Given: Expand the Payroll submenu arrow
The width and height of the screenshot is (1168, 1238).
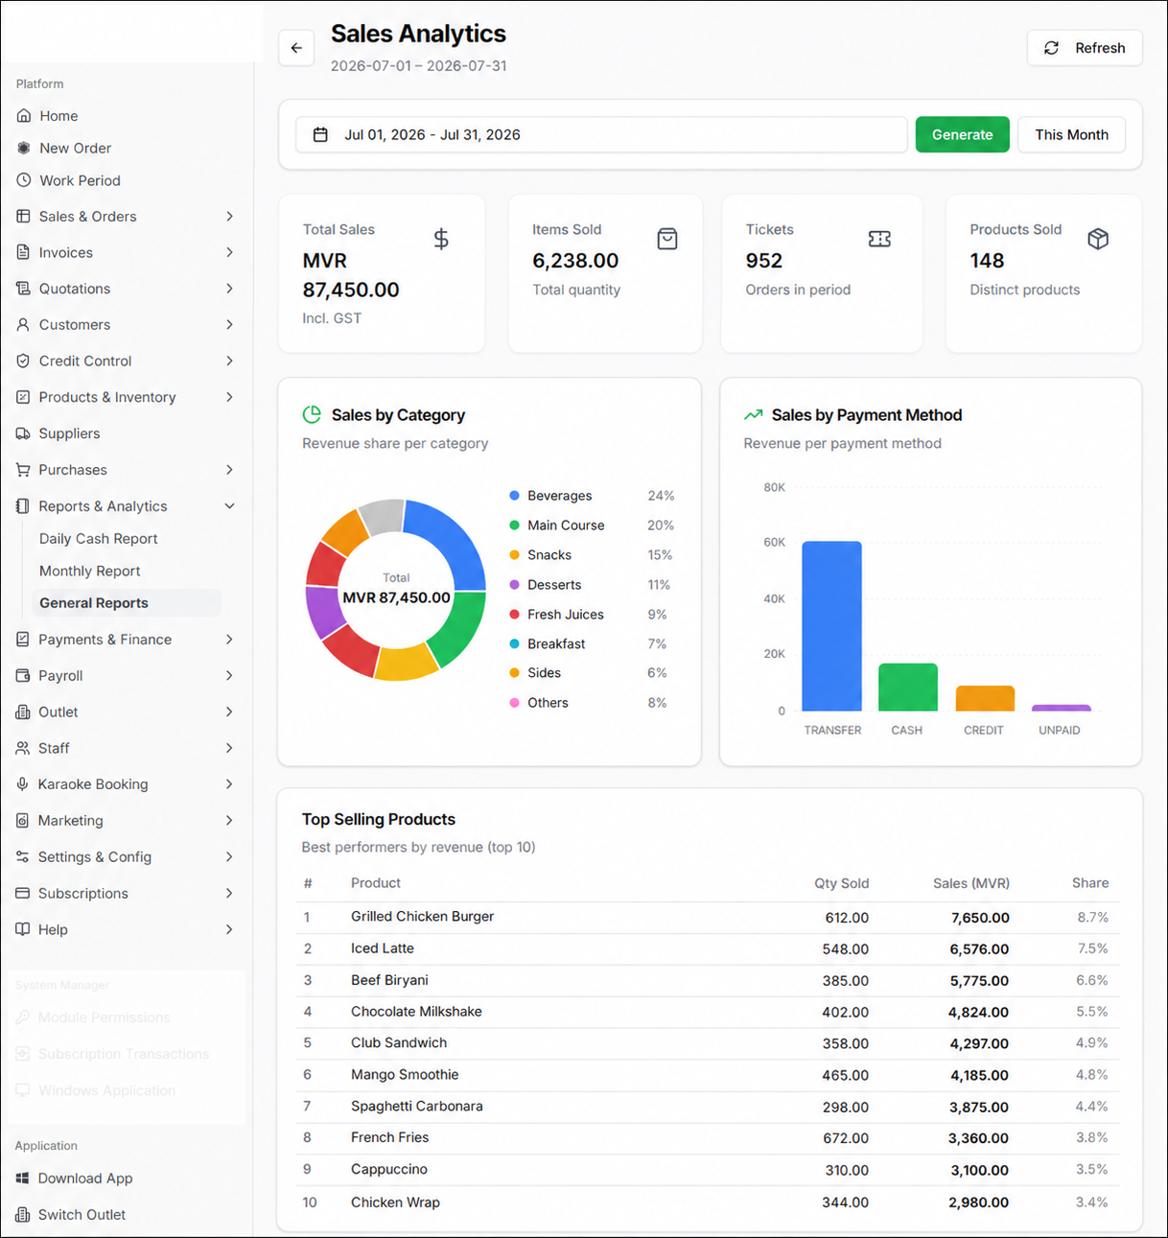Looking at the screenshot, I should pos(229,676).
